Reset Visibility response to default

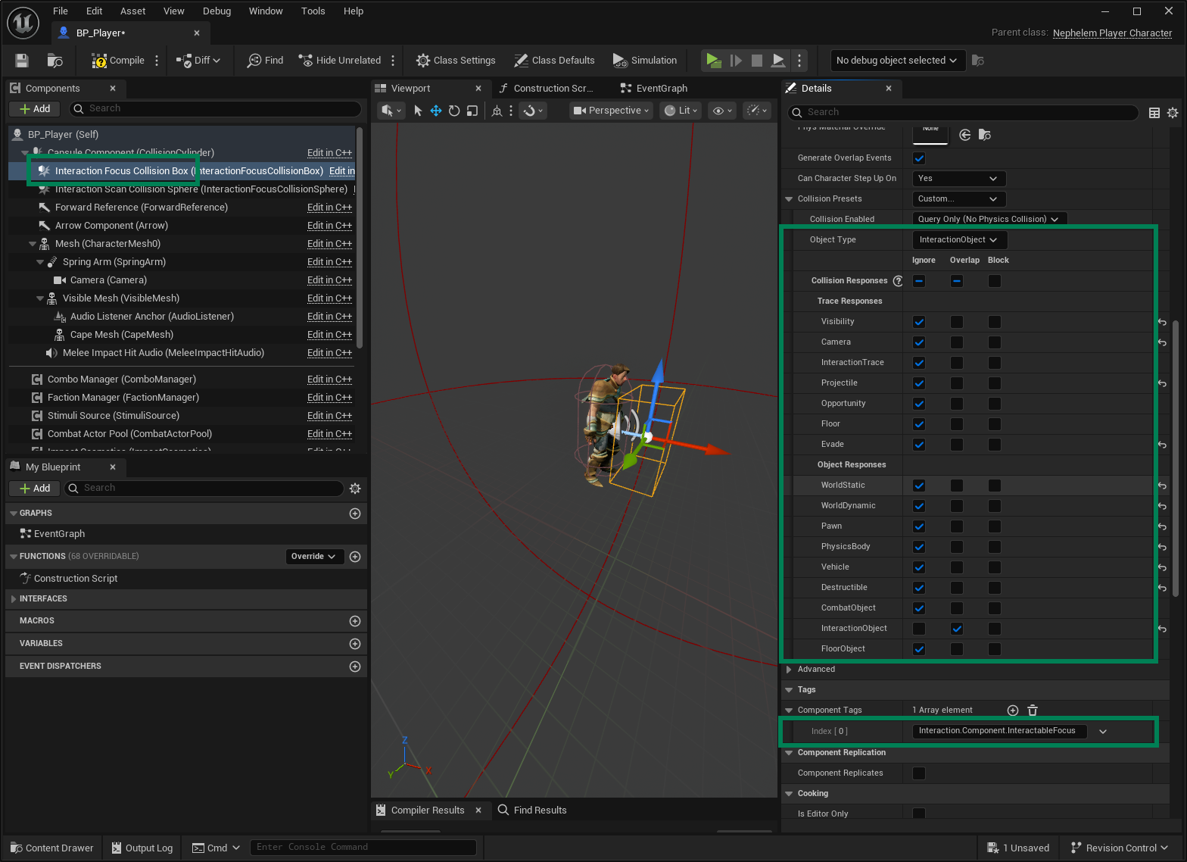click(1162, 322)
